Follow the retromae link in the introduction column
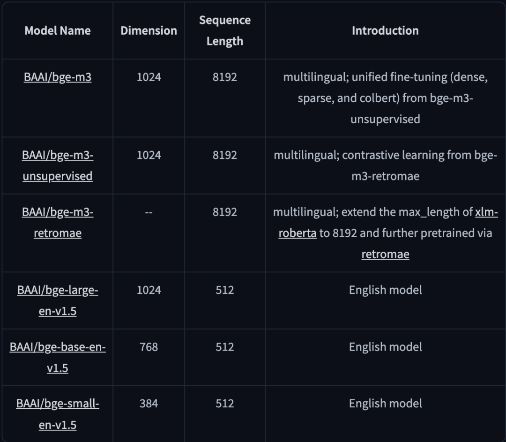Screen dimensions: 506x442 click(385, 255)
